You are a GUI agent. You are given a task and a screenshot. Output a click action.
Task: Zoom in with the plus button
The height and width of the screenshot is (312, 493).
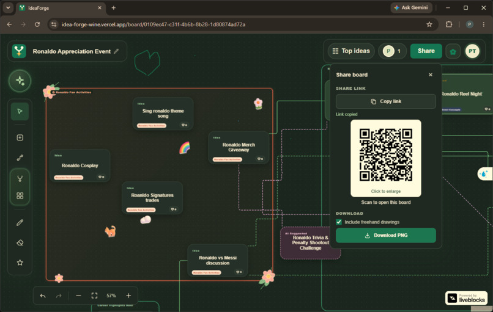pyautogui.click(x=128, y=296)
